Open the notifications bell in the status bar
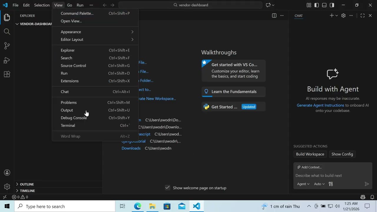This screenshot has height=212, width=377. (372, 197)
